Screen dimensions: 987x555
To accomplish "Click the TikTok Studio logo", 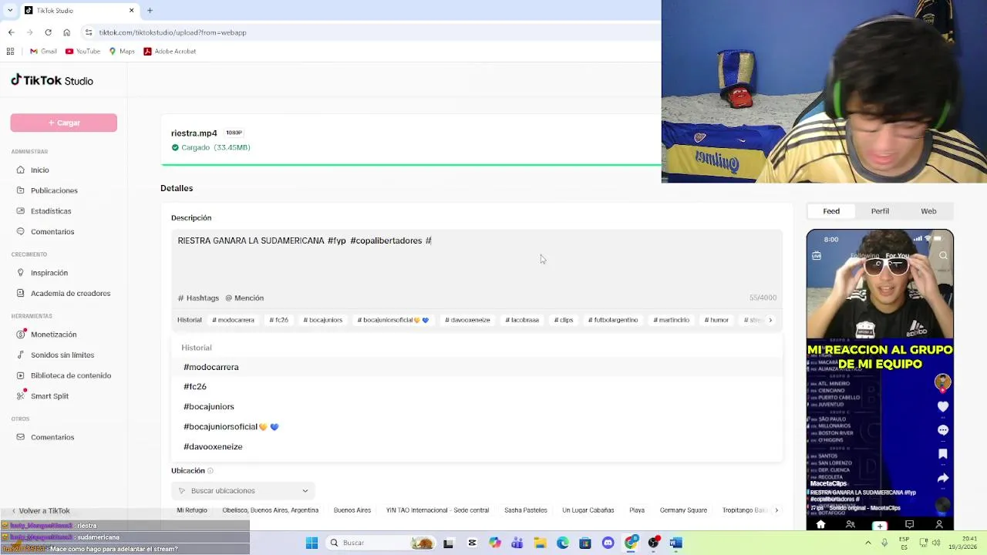I will [x=52, y=80].
